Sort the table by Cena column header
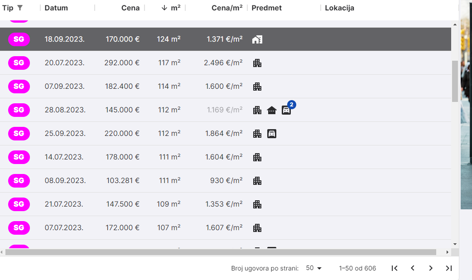This screenshot has height=280, width=472. click(130, 8)
